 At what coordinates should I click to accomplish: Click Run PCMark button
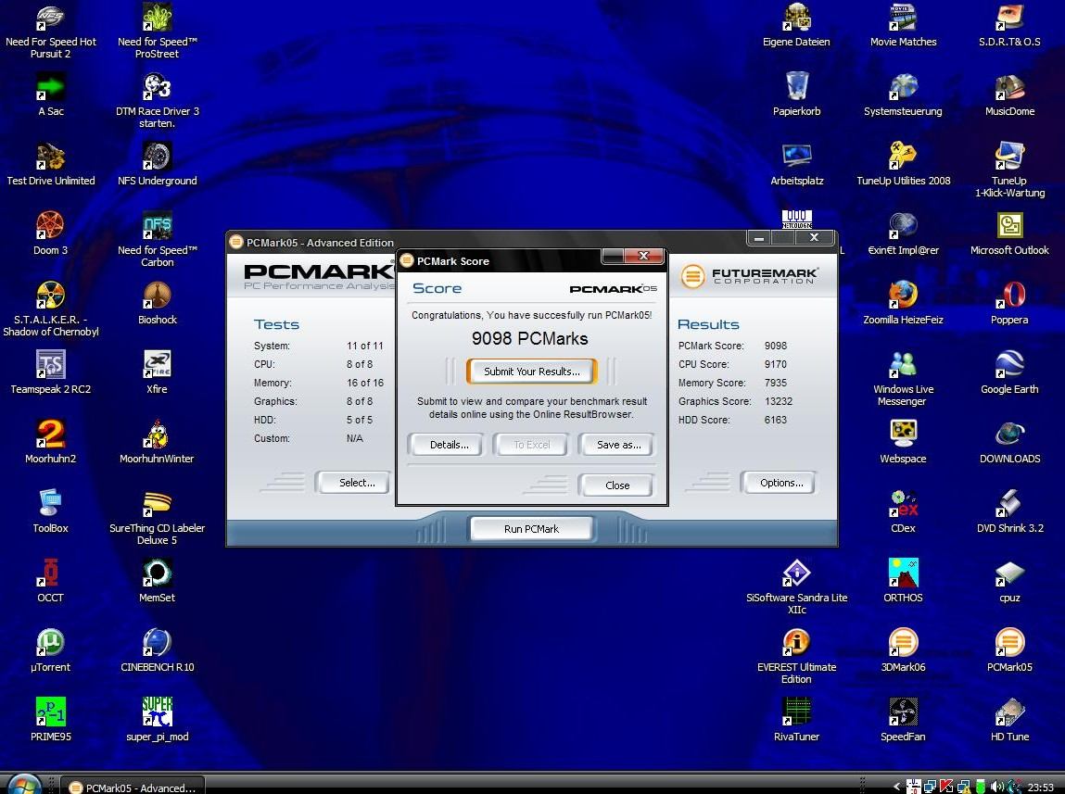tap(531, 529)
